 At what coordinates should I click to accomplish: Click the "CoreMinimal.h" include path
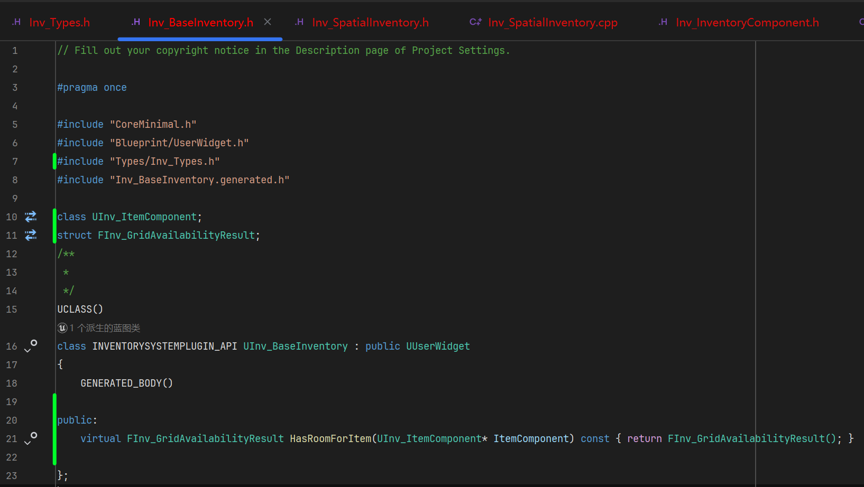[153, 125]
